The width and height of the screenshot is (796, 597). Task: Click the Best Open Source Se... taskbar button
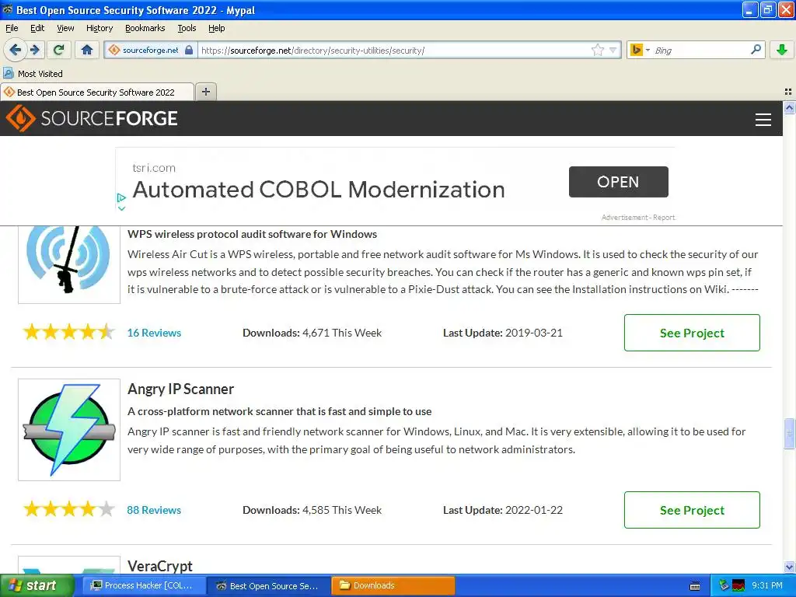(268, 585)
